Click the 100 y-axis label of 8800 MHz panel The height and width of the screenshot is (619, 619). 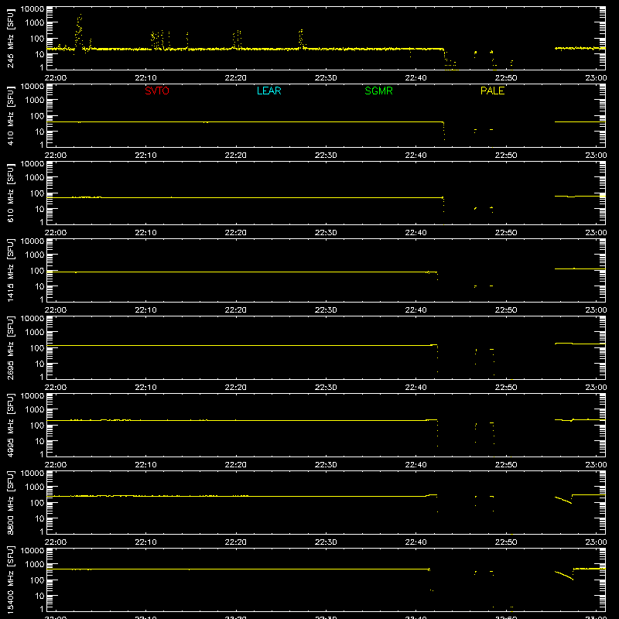point(37,503)
